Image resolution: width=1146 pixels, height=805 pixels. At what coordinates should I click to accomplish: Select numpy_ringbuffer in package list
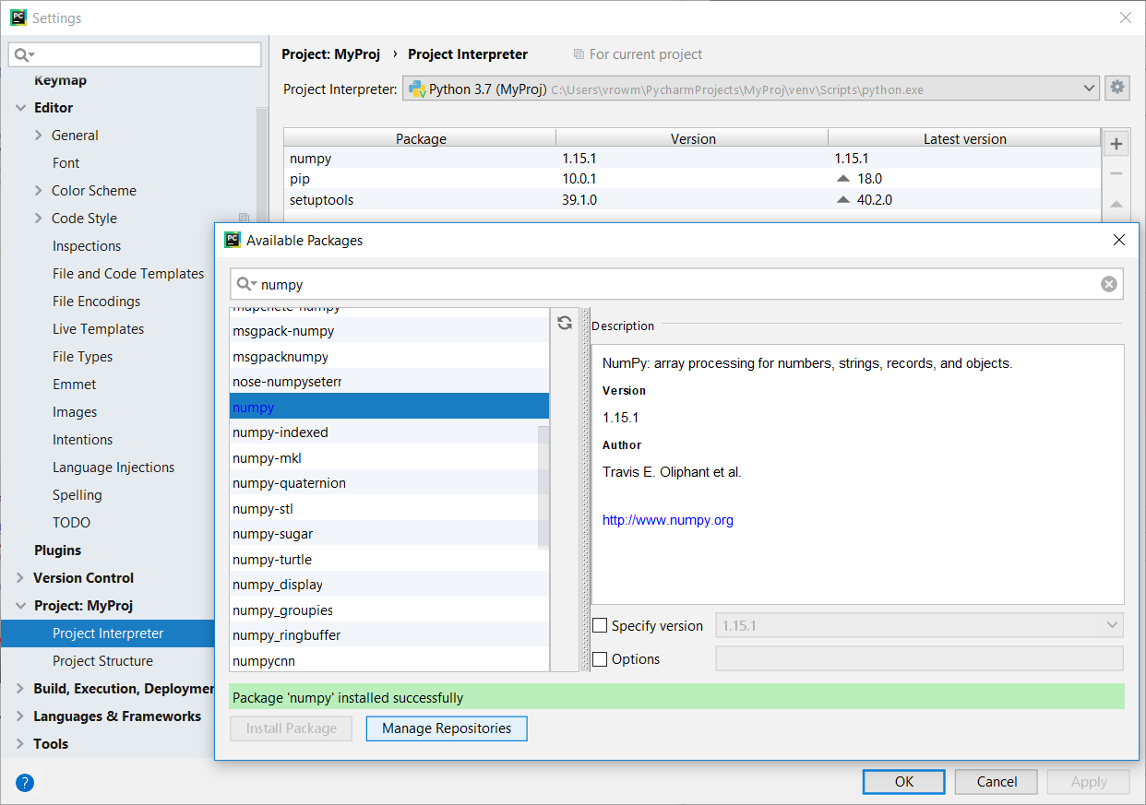(x=389, y=635)
